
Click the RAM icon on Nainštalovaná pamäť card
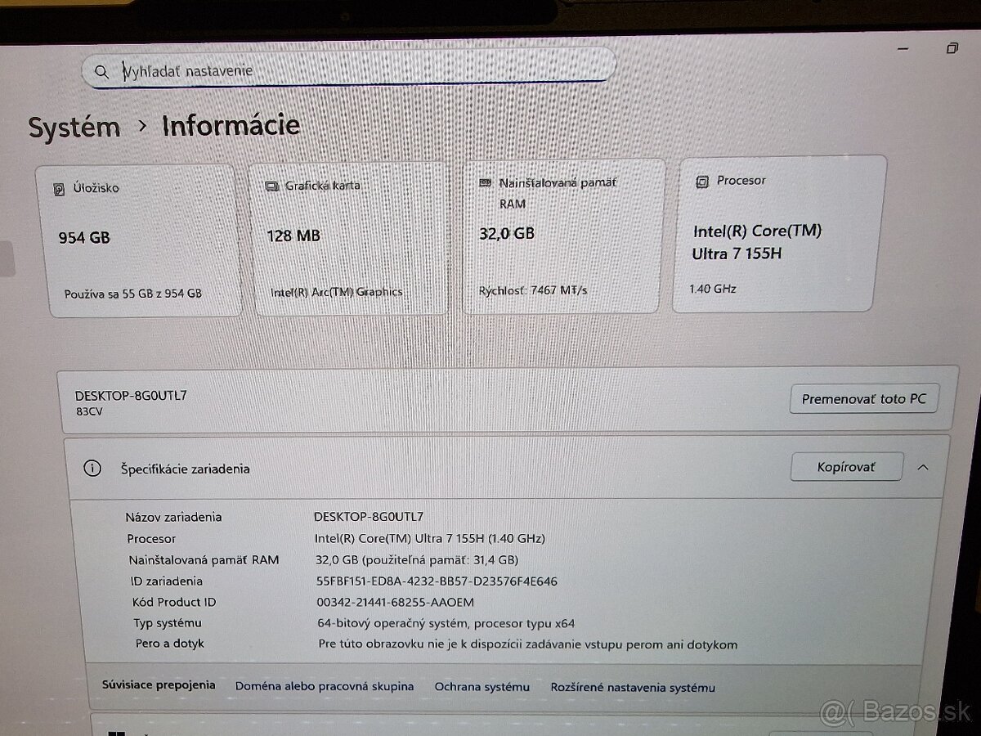coord(484,182)
